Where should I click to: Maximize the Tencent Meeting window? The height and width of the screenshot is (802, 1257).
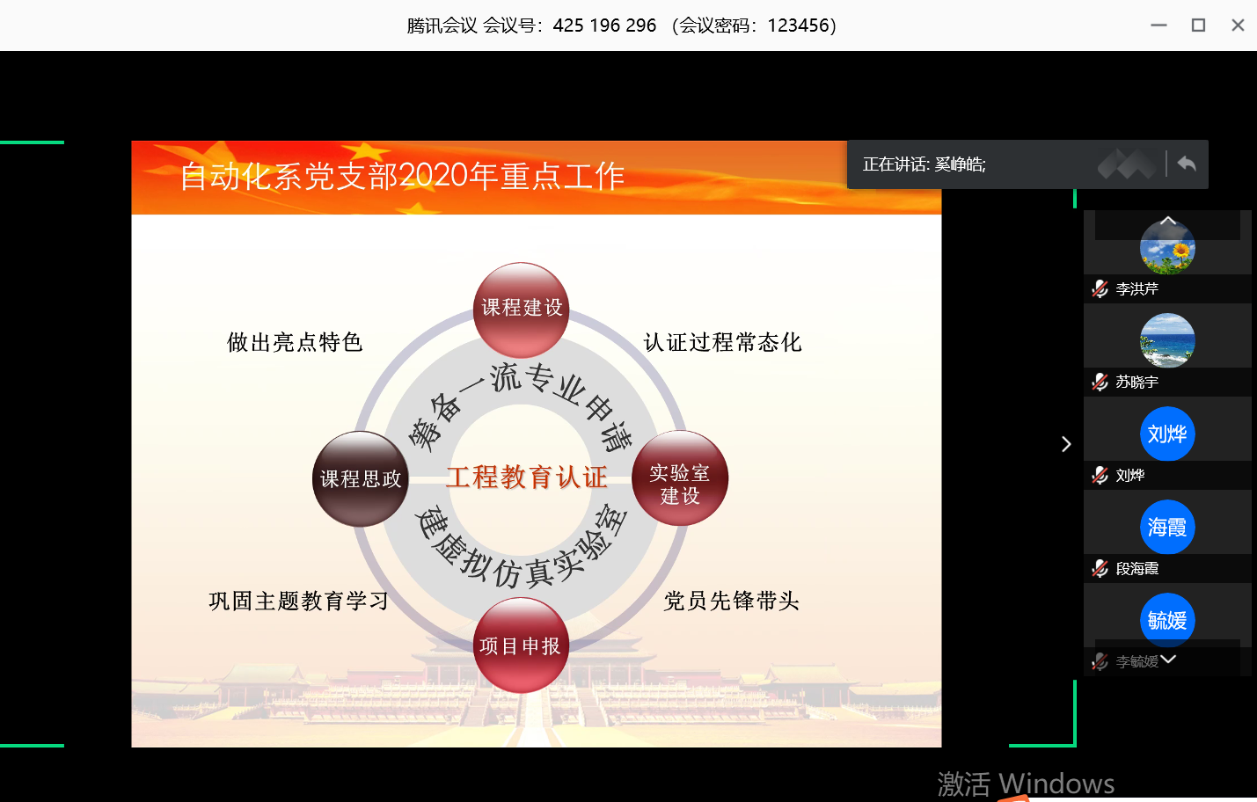pyautogui.click(x=1198, y=26)
